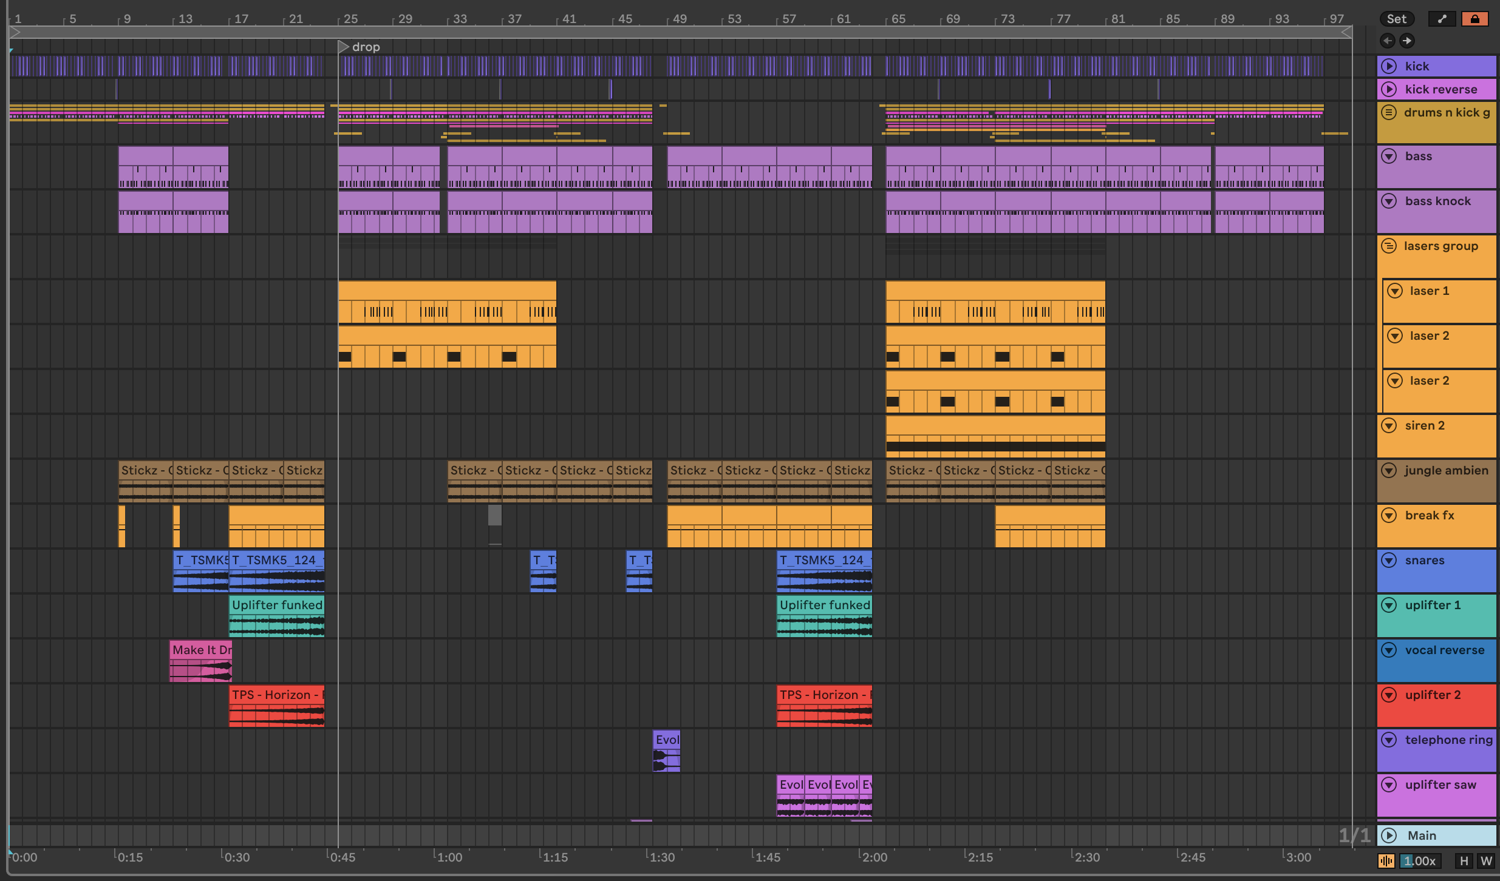Screen dimensions: 1500x881
Task: Unfold the Main track
Action: (1389, 835)
